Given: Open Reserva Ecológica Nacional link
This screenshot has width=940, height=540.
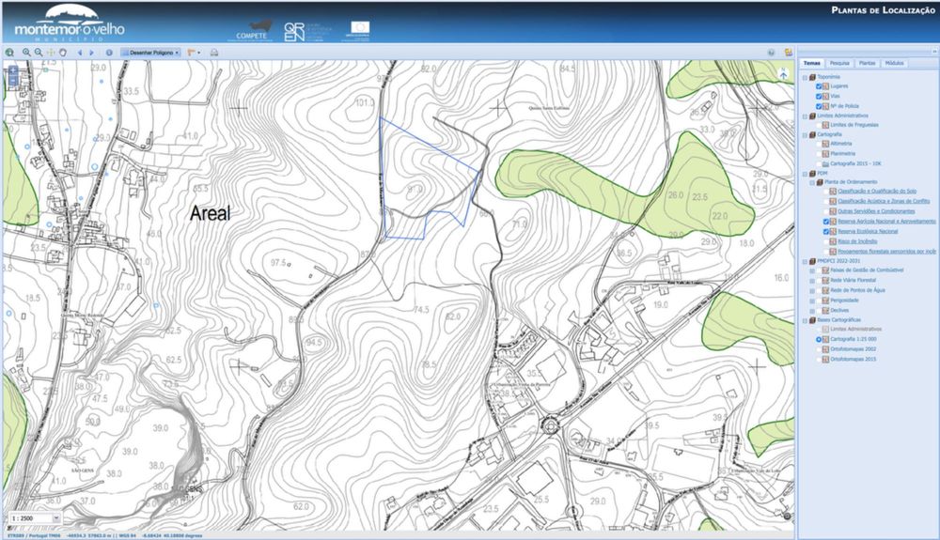Looking at the screenshot, I should coord(868,231).
